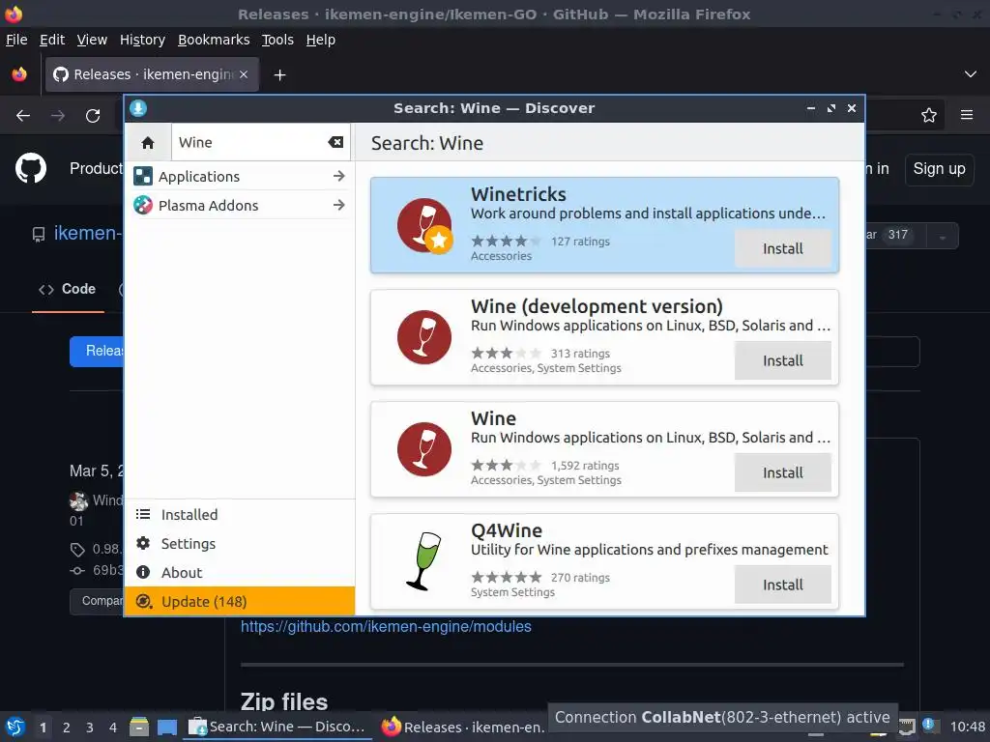
Task: Open a new Firefox tab
Action: pyautogui.click(x=279, y=75)
